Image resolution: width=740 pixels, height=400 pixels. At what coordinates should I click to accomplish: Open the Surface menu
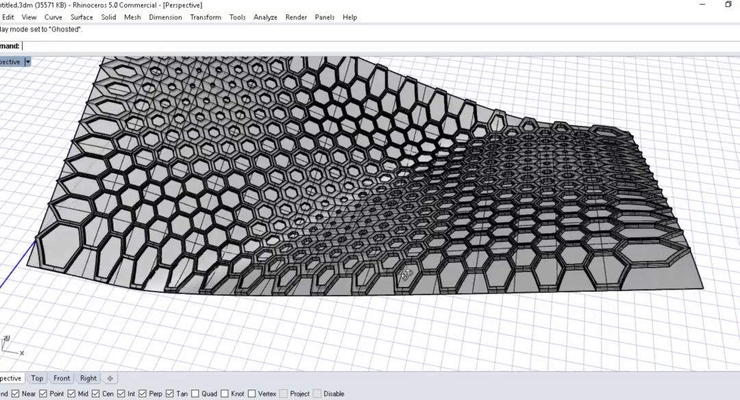82,17
